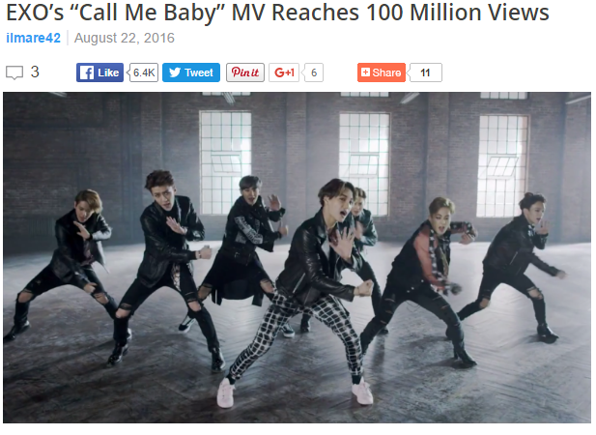Click the share count bubble showing 11

tap(425, 72)
